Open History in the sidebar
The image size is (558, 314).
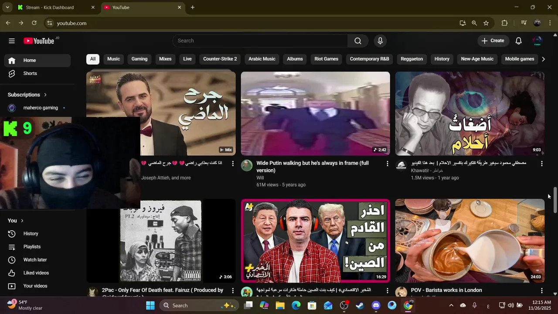(37, 234)
